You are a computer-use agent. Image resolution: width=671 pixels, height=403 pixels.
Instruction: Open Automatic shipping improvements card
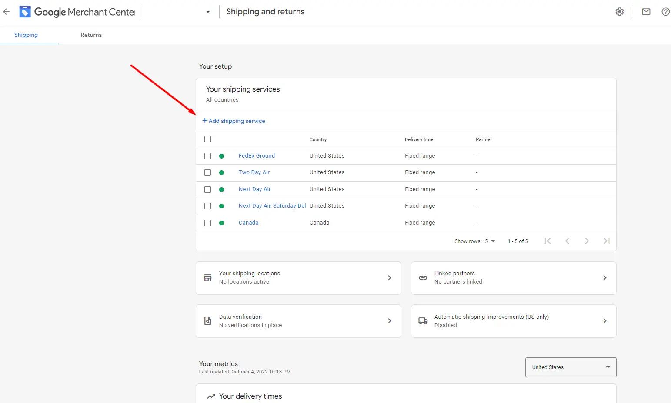pyautogui.click(x=513, y=321)
